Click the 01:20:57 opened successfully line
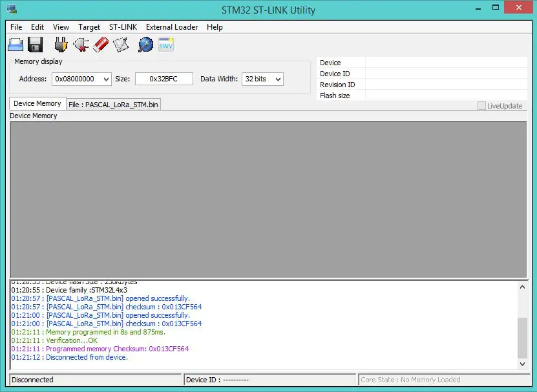The image size is (537, 392). coord(100,298)
